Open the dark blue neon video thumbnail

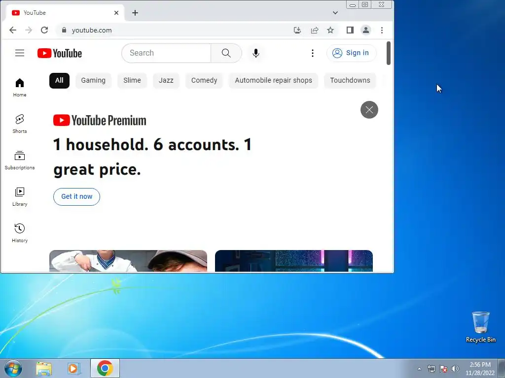click(x=294, y=261)
